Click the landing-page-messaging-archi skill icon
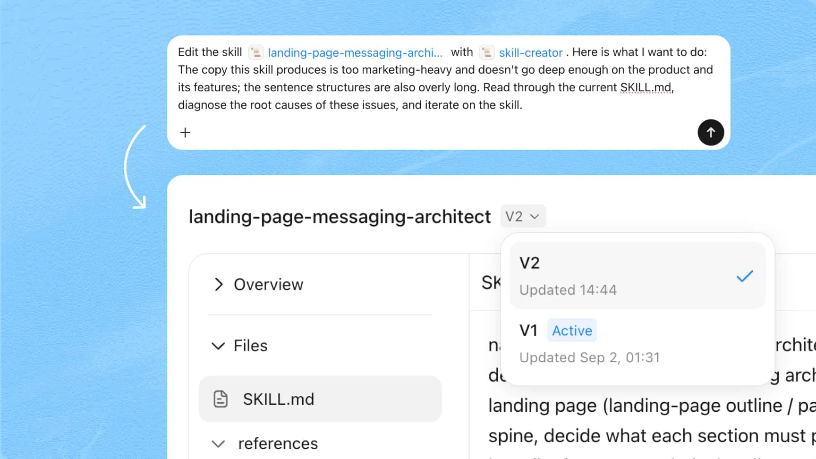The width and height of the screenshot is (816, 459). [x=255, y=52]
